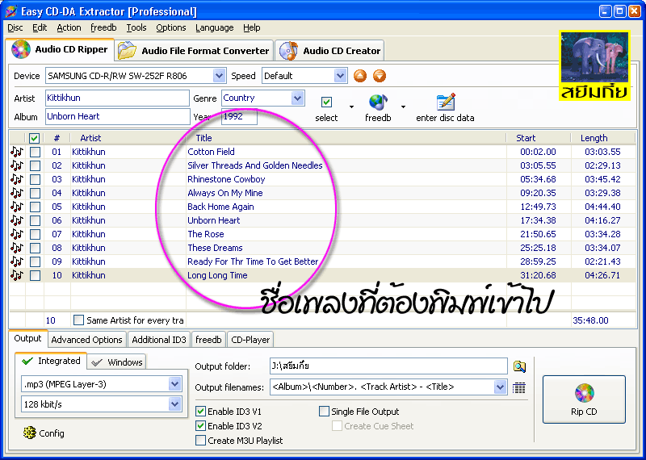Click the enter disc data notepad icon
The image size is (646, 460).
pyautogui.click(x=446, y=102)
